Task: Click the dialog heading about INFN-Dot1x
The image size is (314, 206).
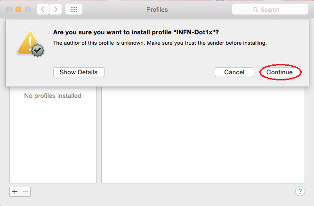Action: pyautogui.click(x=136, y=32)
